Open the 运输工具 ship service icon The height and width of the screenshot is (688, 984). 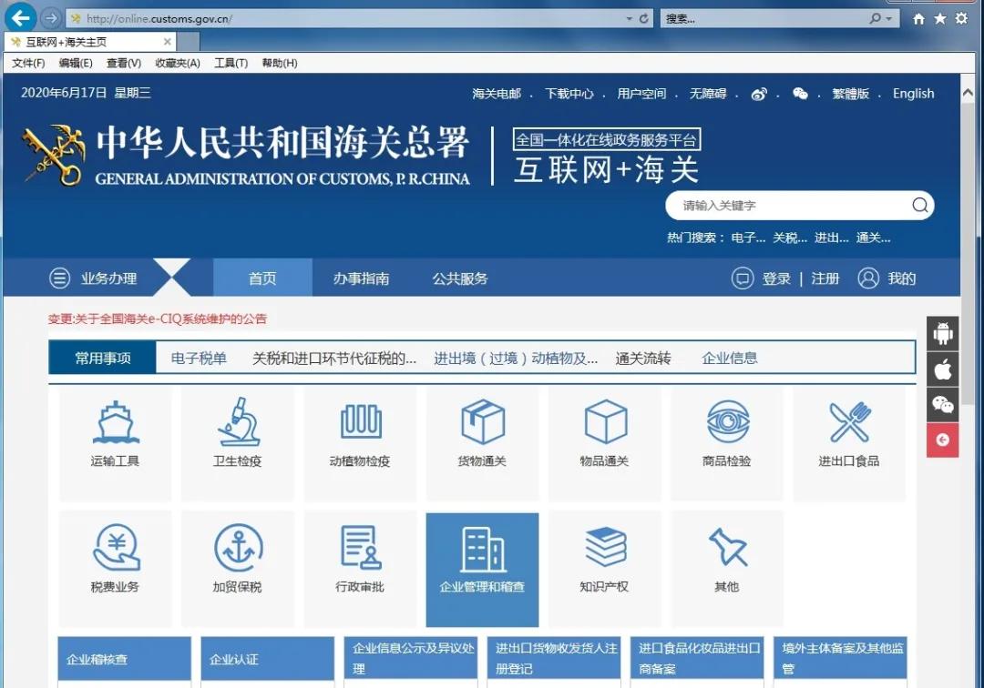(115, 422)
